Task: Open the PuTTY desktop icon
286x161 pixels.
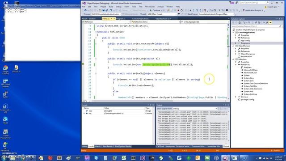Action: 5,94
